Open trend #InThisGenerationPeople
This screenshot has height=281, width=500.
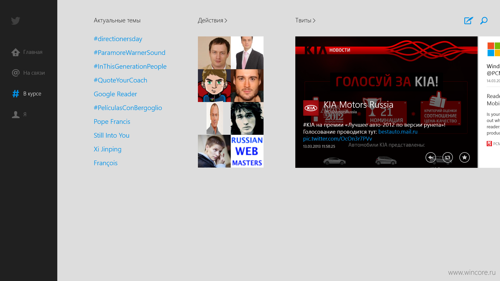click(130, 66)
